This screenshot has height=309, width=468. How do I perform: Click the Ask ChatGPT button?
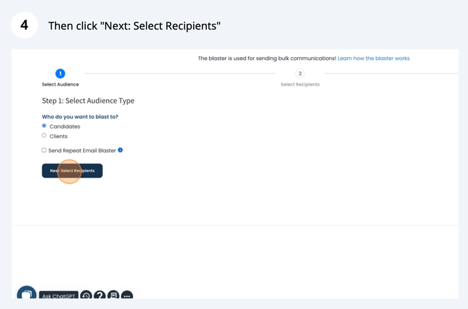pyautogui.click(x=58, y=295)
